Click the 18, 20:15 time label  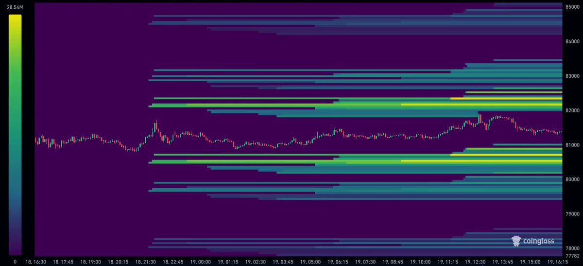coord(119,262)
